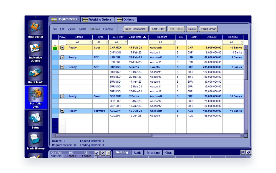
Task: Click the green lock icon on the CHF.MXN order
Action: pyautogui.click(x=55, y=48)
